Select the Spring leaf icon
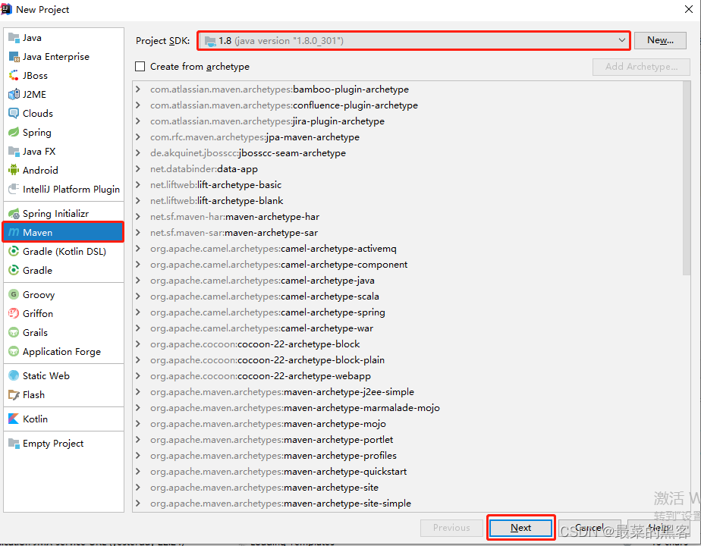 click(14, 132)
